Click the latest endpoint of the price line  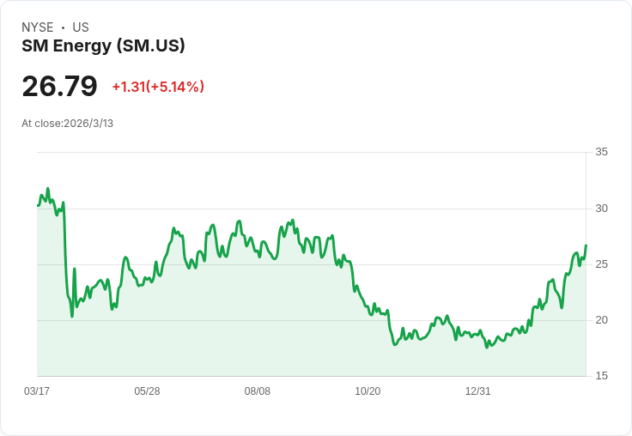[x=586, y=245]
